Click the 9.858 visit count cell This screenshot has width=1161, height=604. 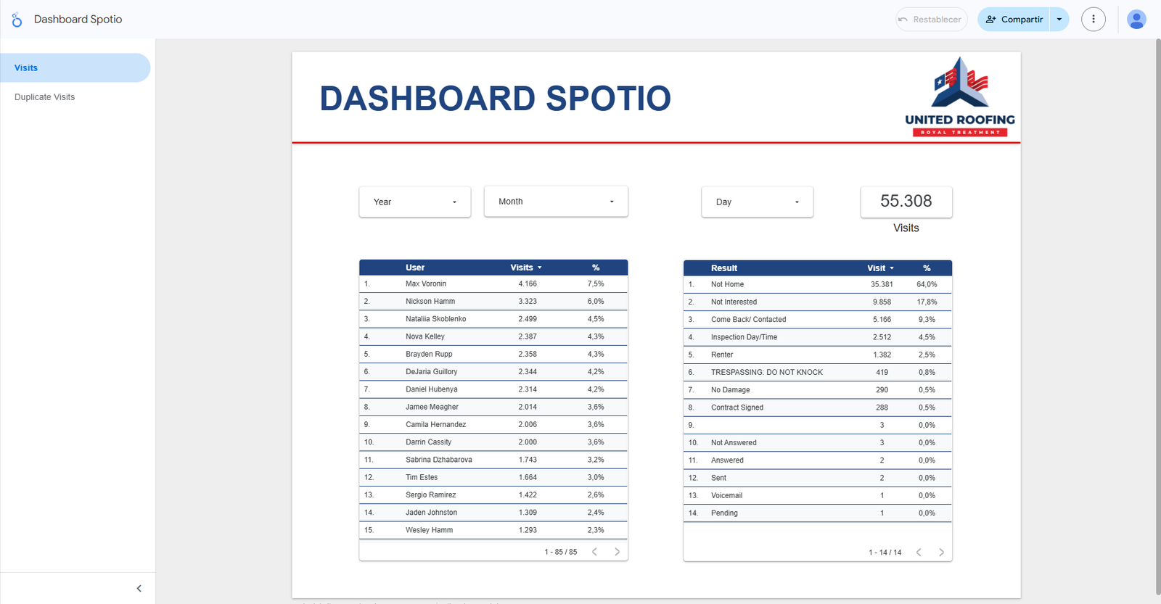882,302
